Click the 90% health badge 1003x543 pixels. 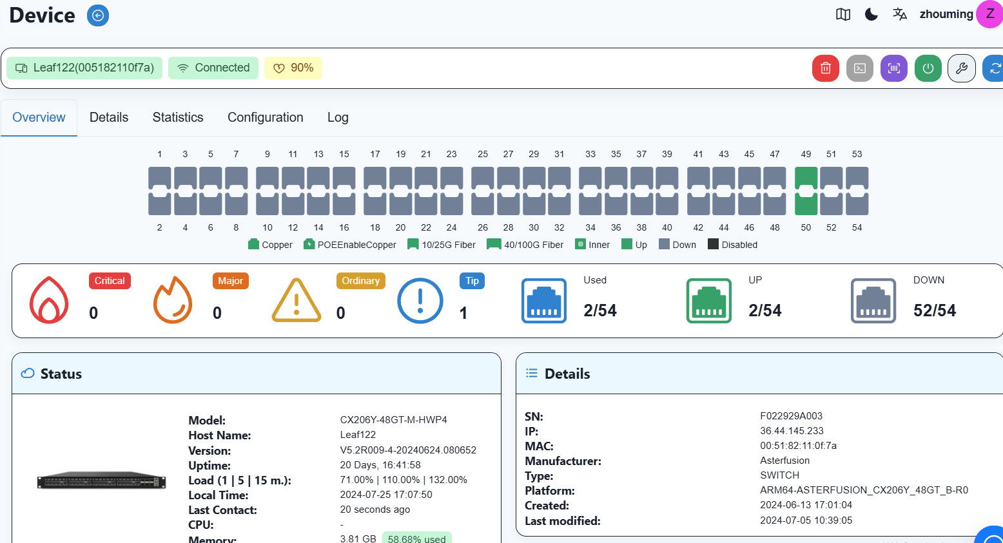coord(293,68)
